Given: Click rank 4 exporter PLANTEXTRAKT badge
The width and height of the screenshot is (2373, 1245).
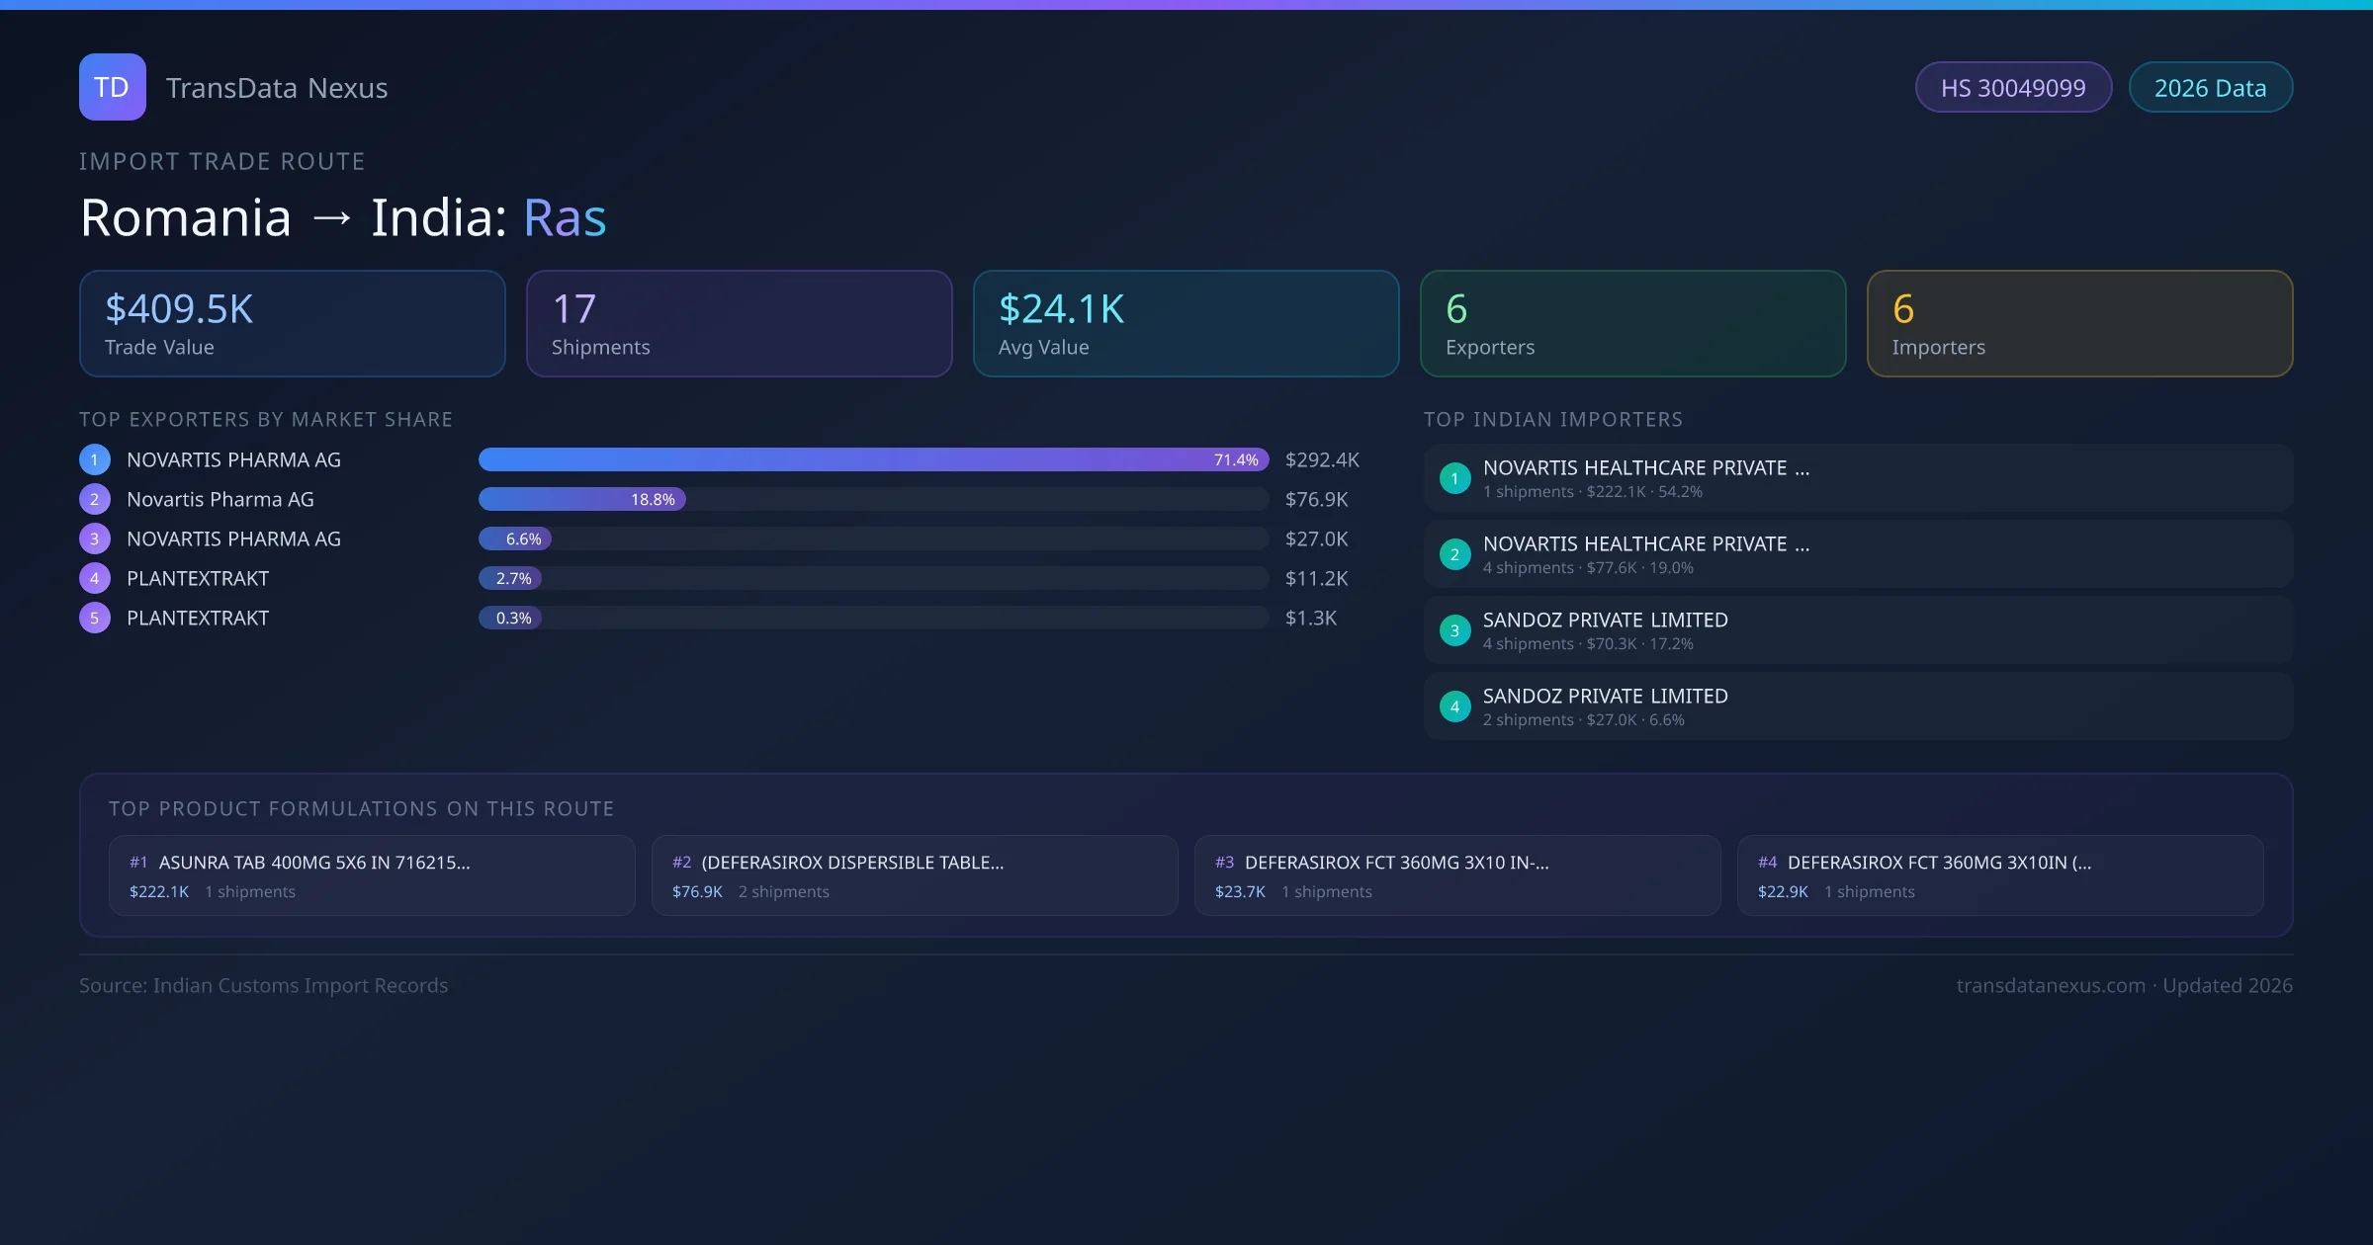Looking at the screenshot, I should [x=95, y=578].
